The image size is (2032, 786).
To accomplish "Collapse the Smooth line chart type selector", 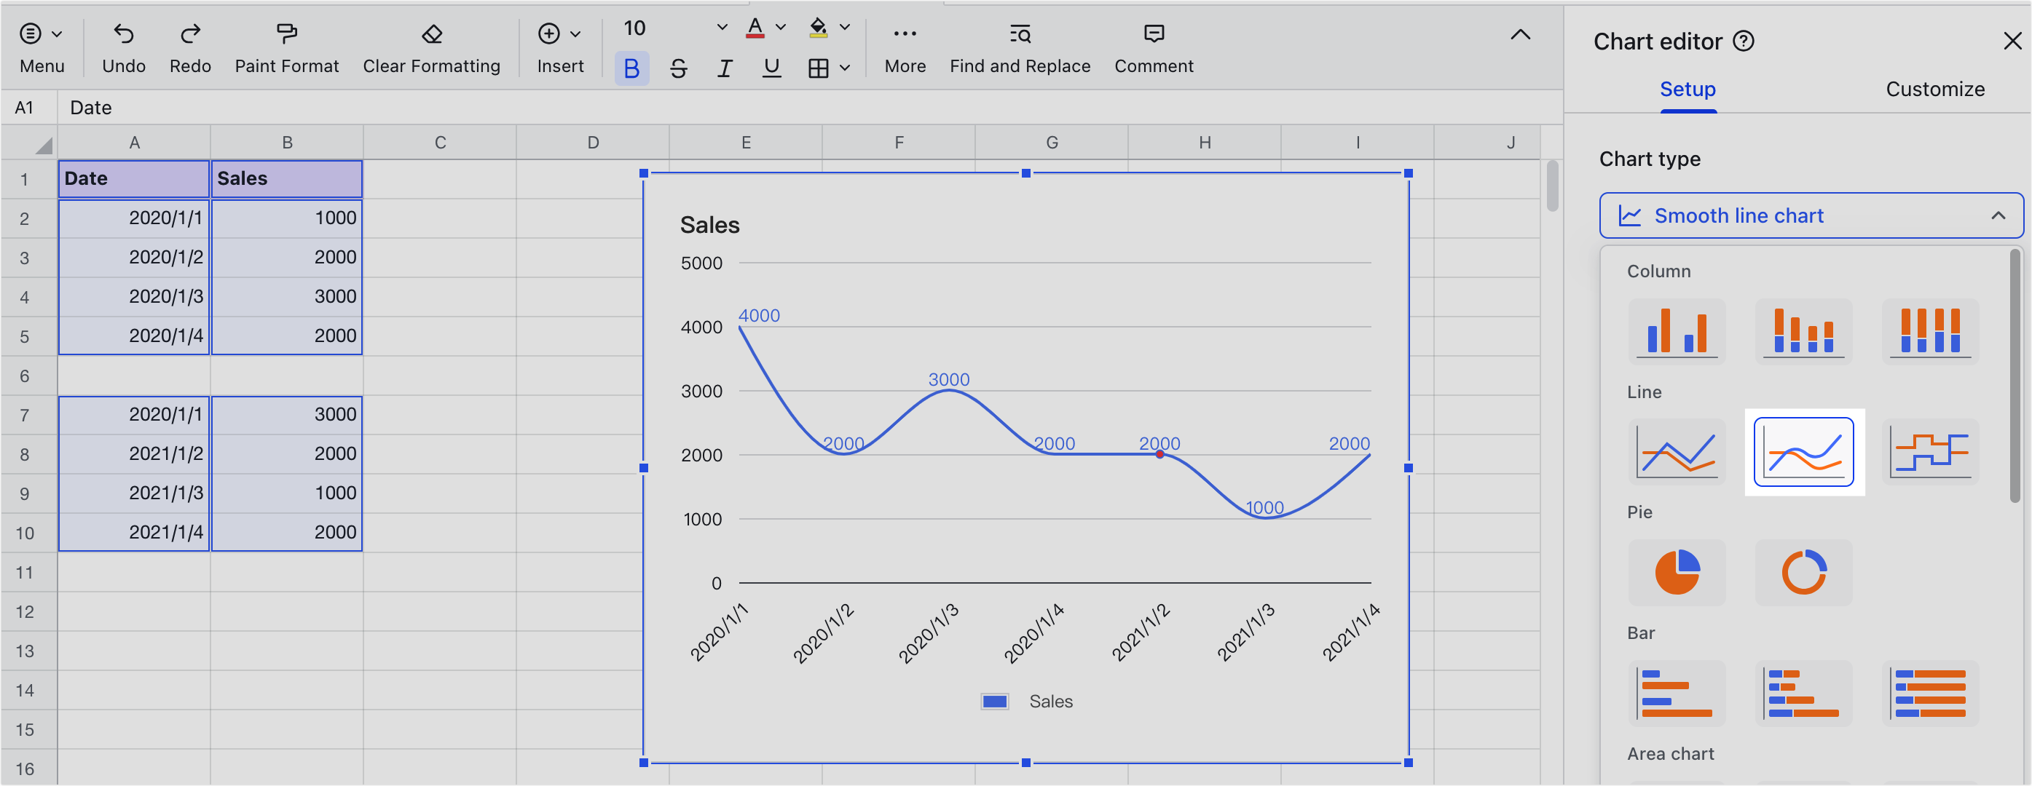I will coord(1998,215).
